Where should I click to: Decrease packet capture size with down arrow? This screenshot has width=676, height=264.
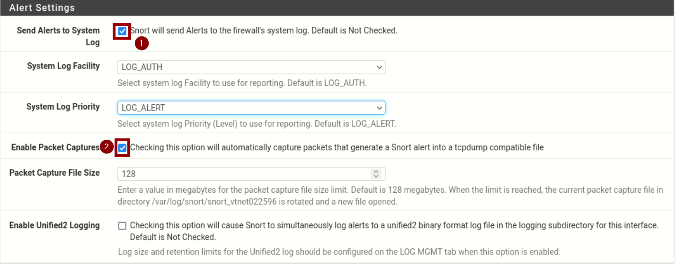(x=376, y=176)
